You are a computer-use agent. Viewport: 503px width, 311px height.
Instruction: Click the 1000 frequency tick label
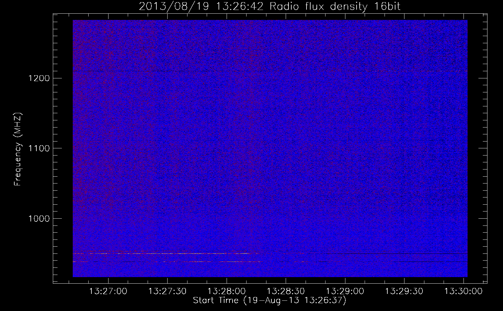point(39,218)
